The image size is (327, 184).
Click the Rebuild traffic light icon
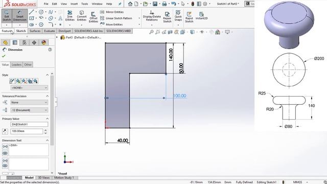coord(193,4)
